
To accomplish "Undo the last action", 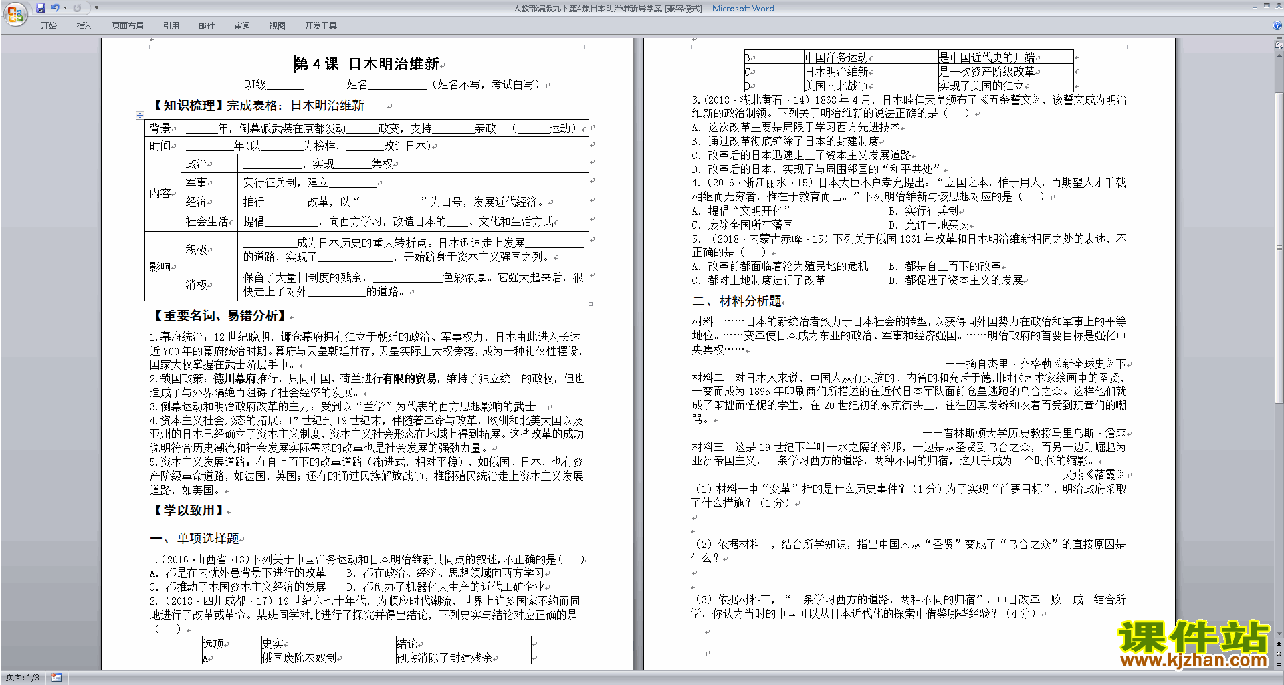I will 56,8.
